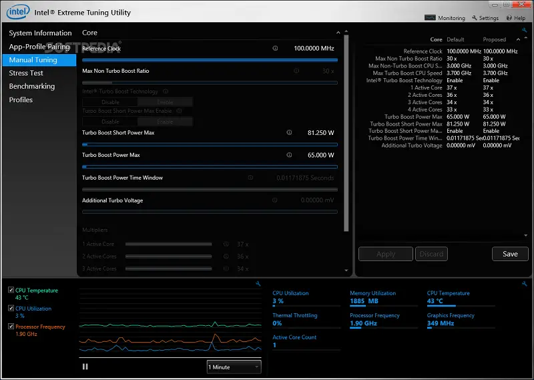Show info for 3 Active Cores multiplier
The height and width of the screenshot is (380, 534).
coord(226,268)
